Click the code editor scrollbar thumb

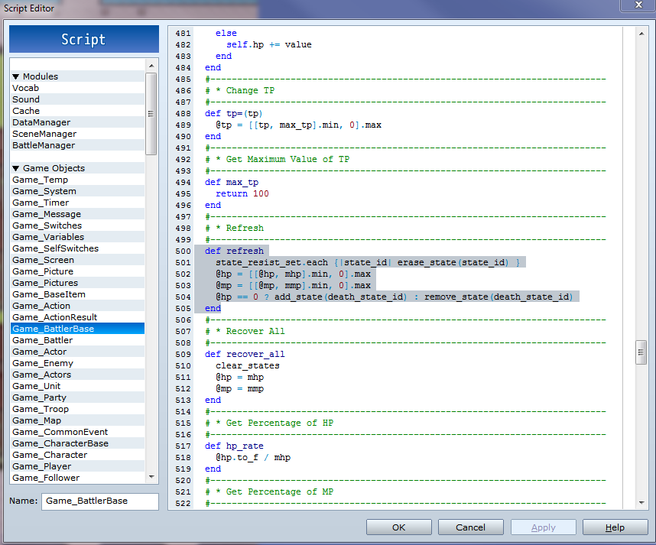(x=641, y=352)
